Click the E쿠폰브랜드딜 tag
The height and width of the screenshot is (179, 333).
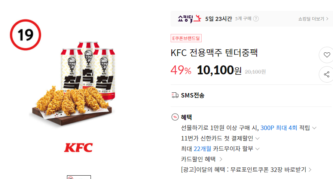[186, 38]
